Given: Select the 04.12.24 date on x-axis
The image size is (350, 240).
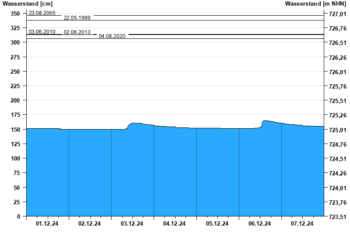Looking at the screenshot, I should coord(174,224).
